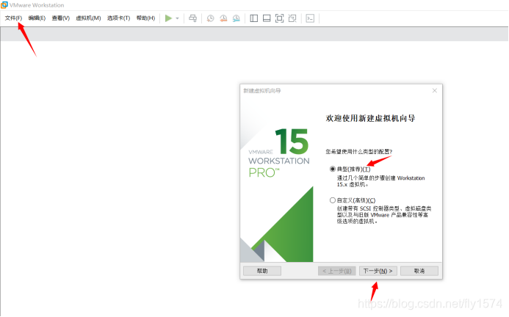The image size is (509, 317).
Task: Open the 文件(F) menu
Action: [13, 18]
